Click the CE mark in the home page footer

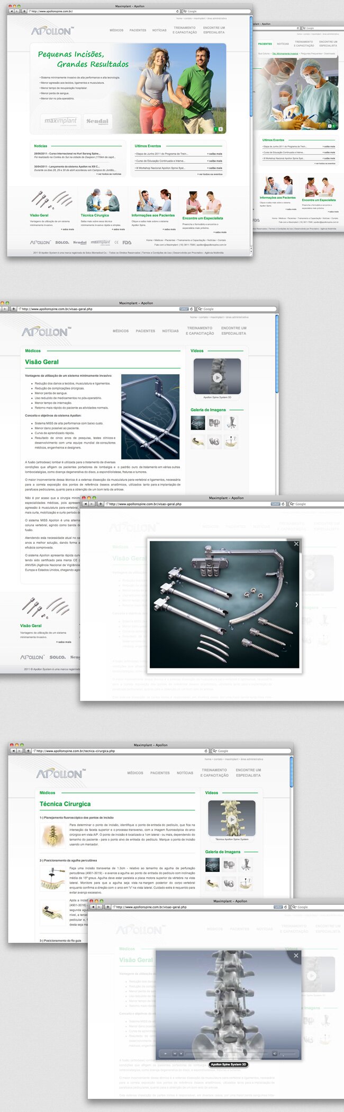(116, 242)
